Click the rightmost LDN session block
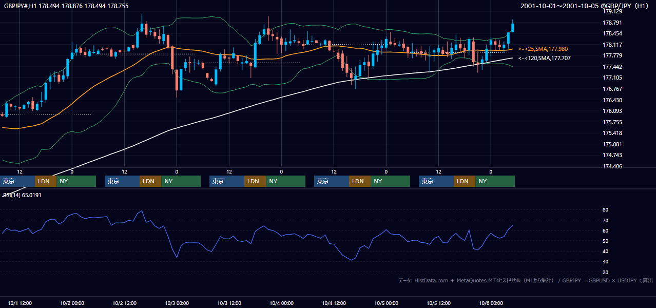 [465, 181]
